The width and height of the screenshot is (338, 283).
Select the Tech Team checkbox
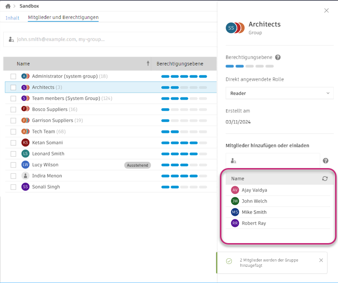(13, 132)
